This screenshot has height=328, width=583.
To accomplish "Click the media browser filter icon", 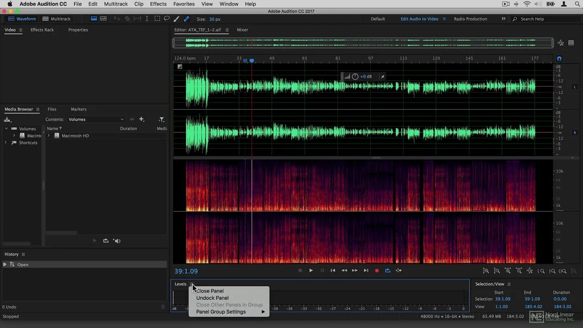I will click(x=161, y=119).
